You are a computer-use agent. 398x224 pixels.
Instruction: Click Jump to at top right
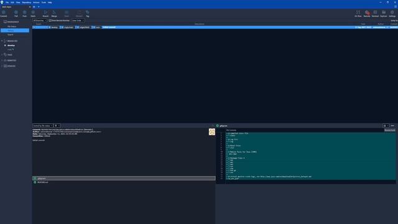[394, 21]
